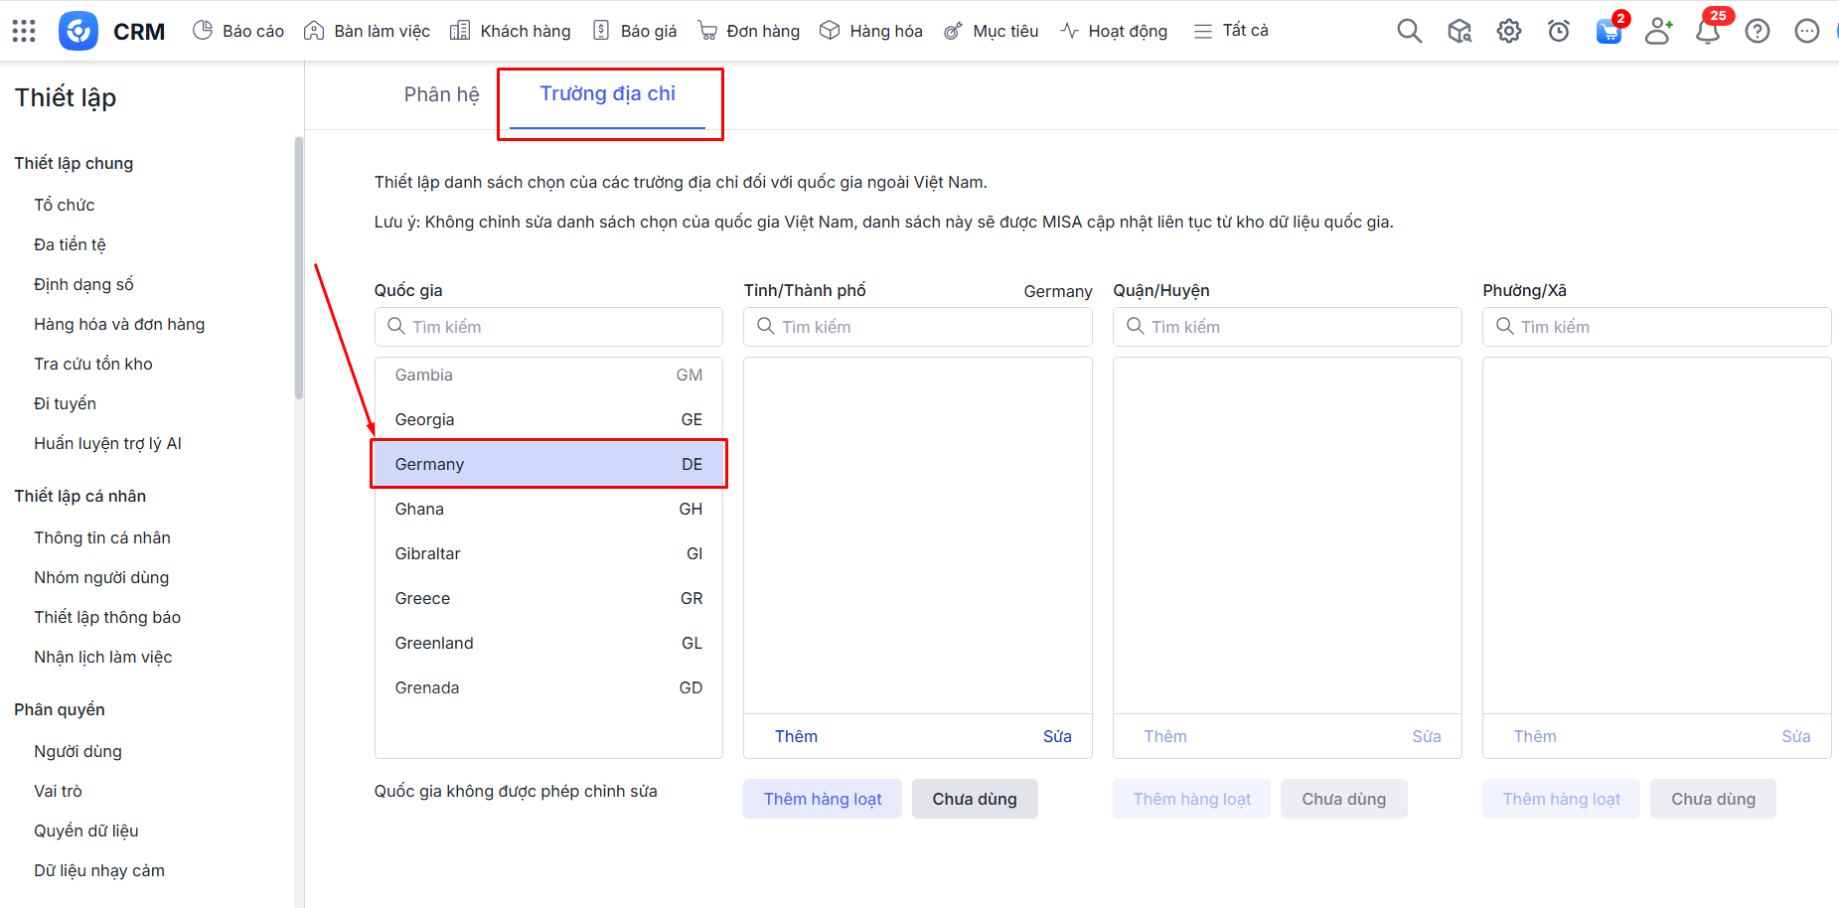This screenshot has height=908, width=1839.
Task: Open the notifications bell icon
Action: 1707,32
